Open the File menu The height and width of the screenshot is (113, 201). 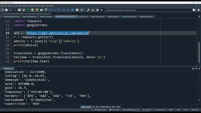[2, 6]
